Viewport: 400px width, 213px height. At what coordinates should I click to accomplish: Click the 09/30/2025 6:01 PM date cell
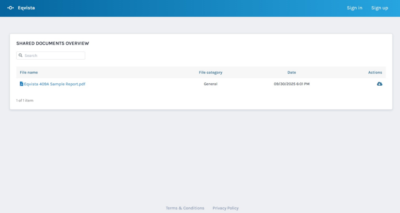tap(291, 84)
